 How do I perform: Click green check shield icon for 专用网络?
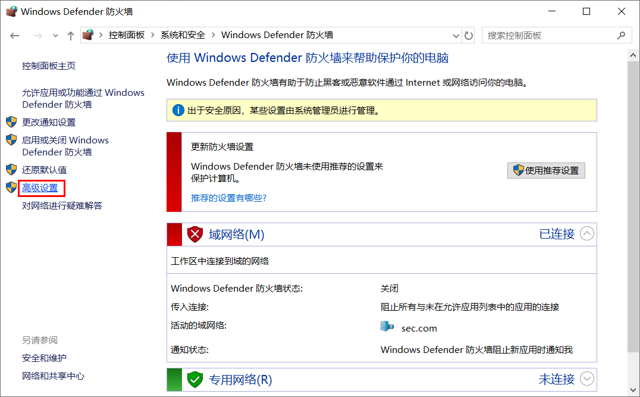click(x=195, y=380)
